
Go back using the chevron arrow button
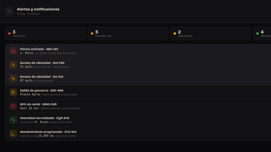9,11
